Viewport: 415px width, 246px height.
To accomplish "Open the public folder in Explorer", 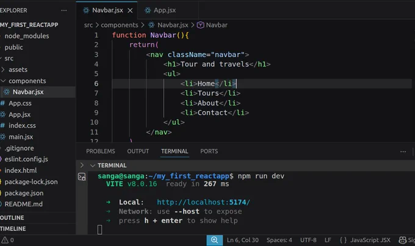I will (x=14, y=48).
